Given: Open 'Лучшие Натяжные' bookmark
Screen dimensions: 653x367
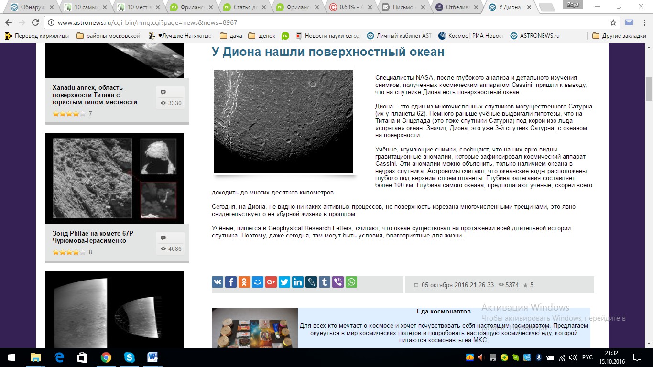Looking at the screenshot, I should (x=180, y=36).
